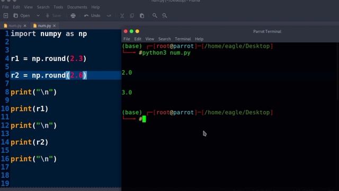Save the file with the Save button
Screen dimensions: 339x191
click(x=53, y=15)
